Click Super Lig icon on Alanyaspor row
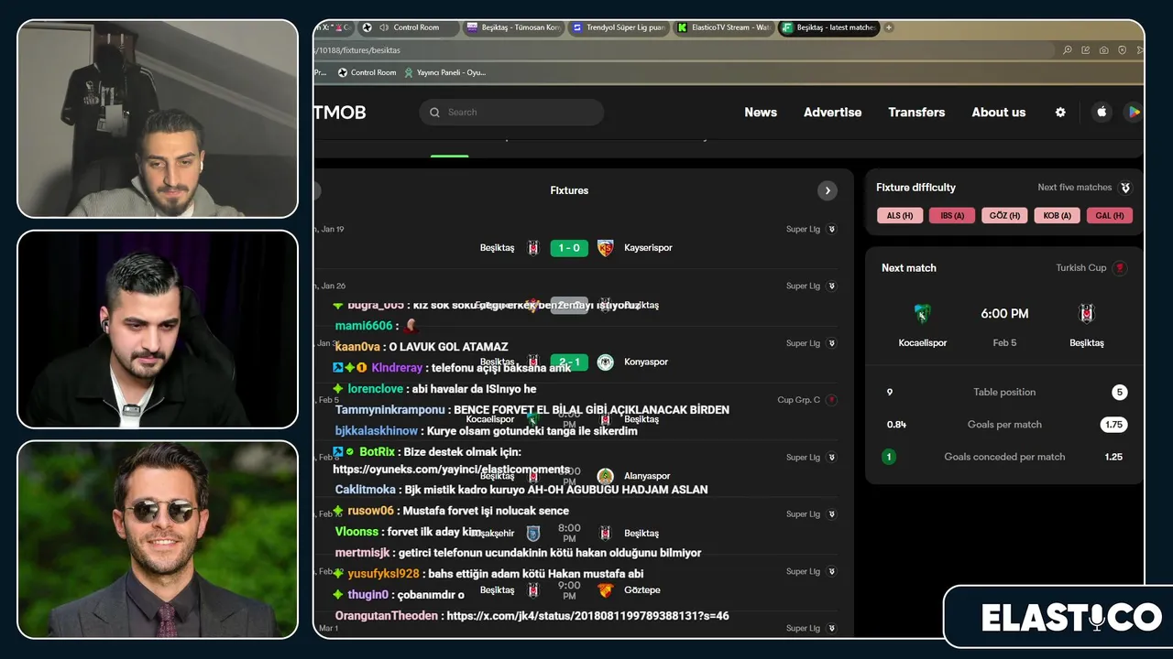The height and width of the screenshot is (659, 1173). pos(832,457)
